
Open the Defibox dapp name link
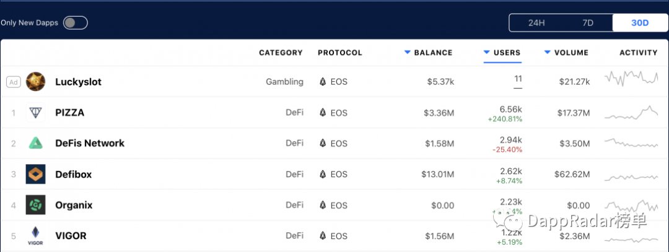(x=73, y=175)
